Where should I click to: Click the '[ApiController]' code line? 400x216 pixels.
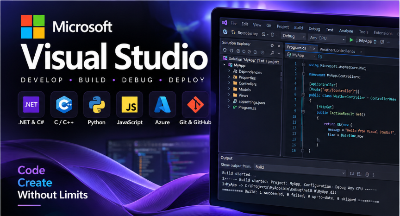323,84
